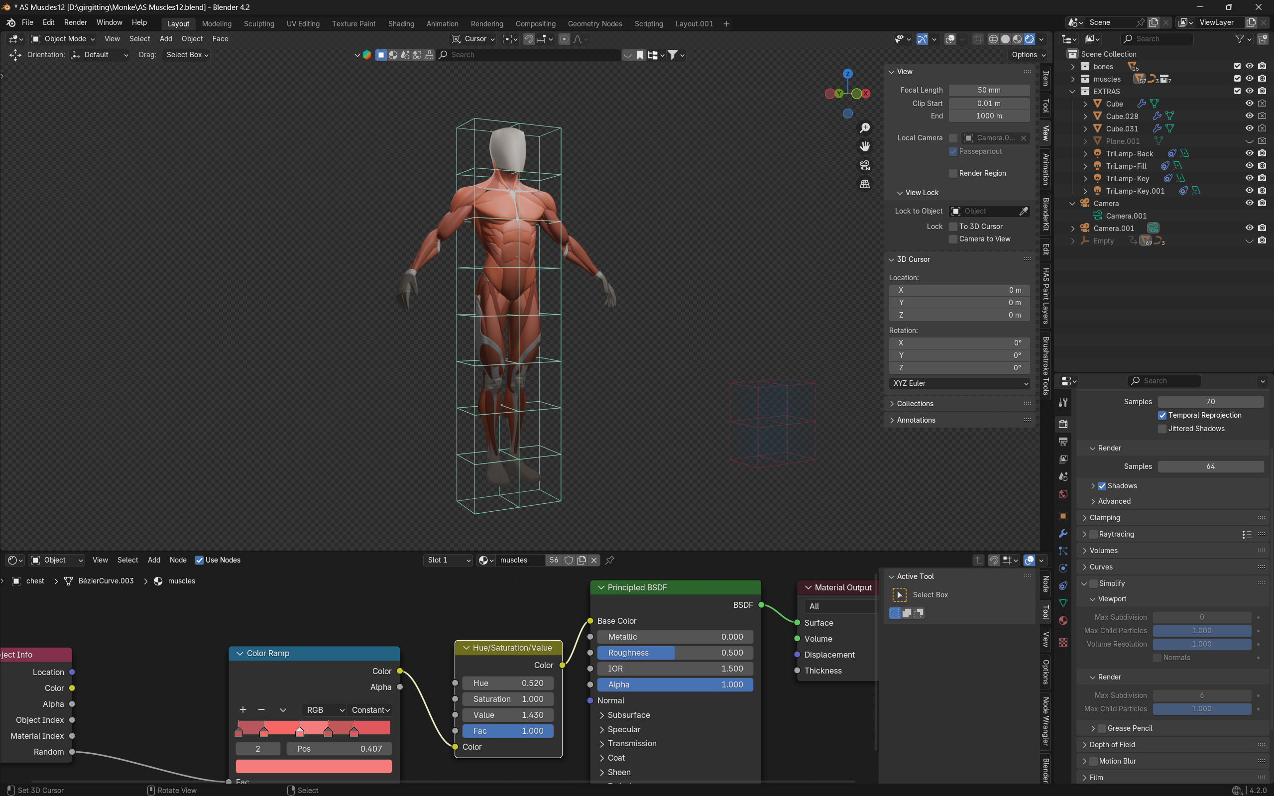Switch to the Shading workspace tab
This screenshot has width=1274, height=796.
[x=401, y=24]
